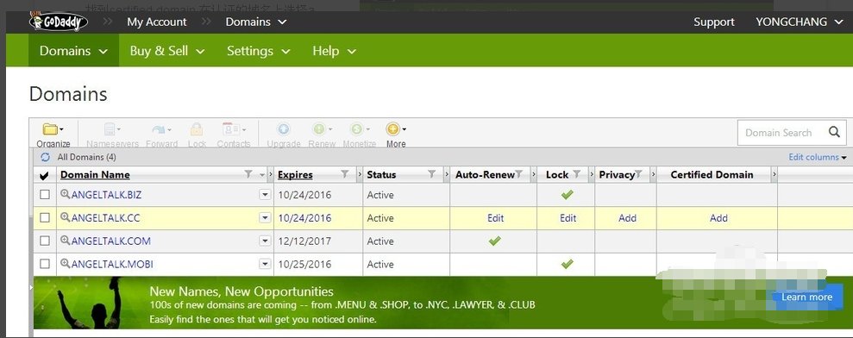Image resolution: width=853 pixels, height=338 pixels.
Task: Sort by Expires column header
Action: tap(295, 175)
